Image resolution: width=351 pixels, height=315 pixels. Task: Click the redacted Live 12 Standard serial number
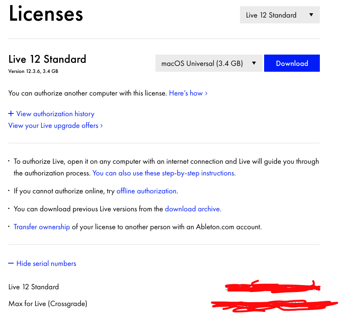pyautogui.click(x=273, y=287)
